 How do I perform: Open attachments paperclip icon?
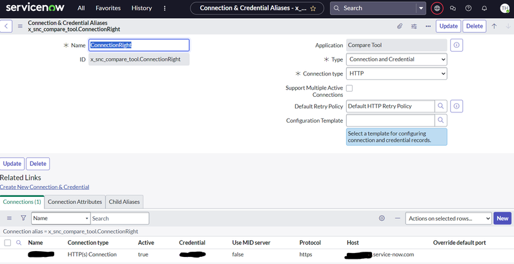[x=400, y=26]
